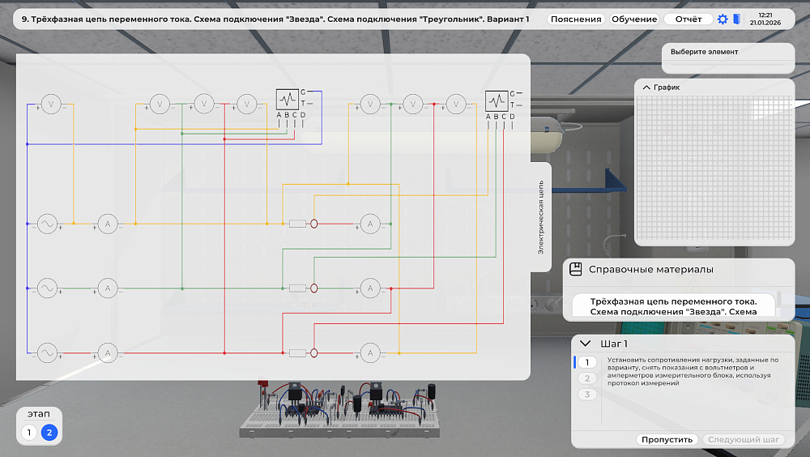Click the Пропустить button
This screenshot has height=457, width=810.
point(667,439)
